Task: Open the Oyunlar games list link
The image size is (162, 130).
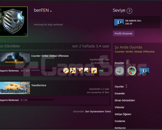Action: pyautogui.click(x=119, y=86)
